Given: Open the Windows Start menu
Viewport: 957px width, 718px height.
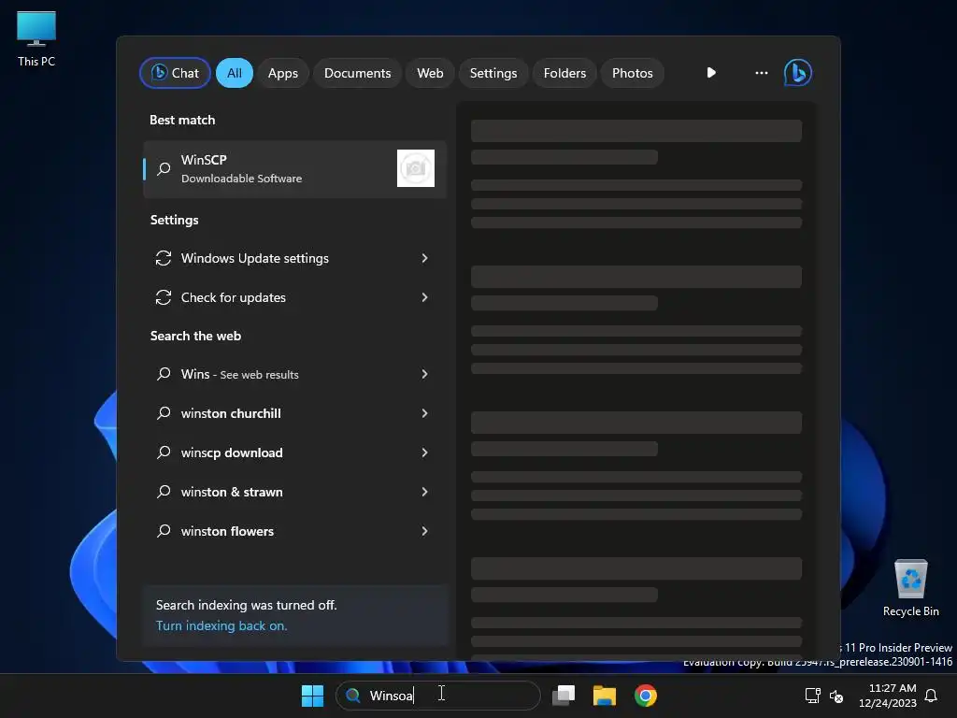Looking at the screenshot, I should (312, 696).
